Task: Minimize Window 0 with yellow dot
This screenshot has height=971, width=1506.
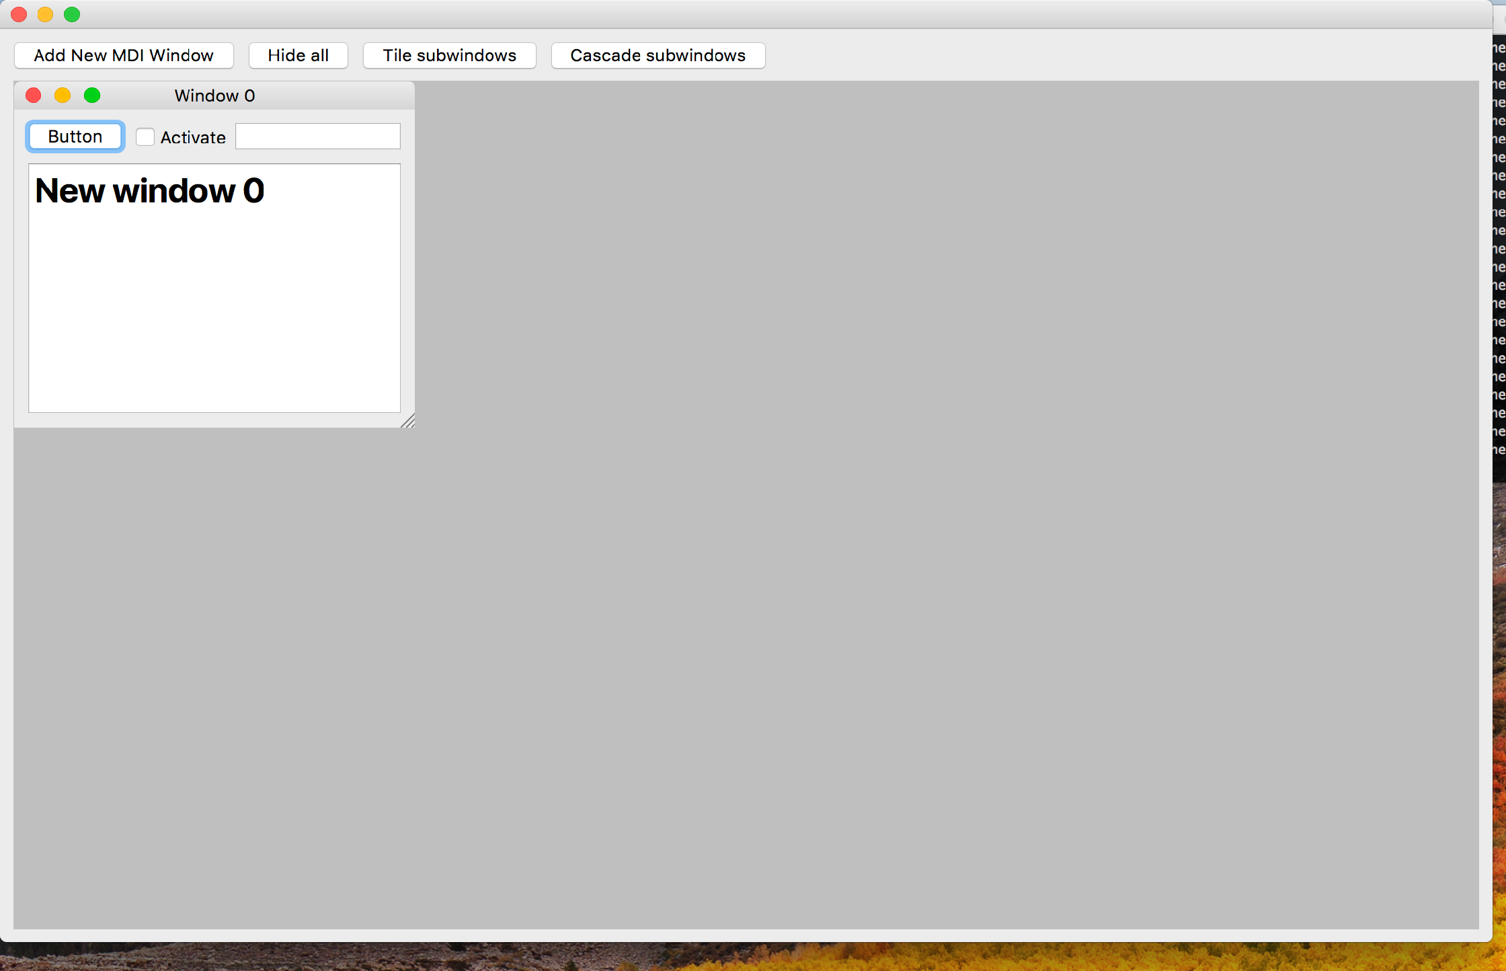Action: click(63, 95)
